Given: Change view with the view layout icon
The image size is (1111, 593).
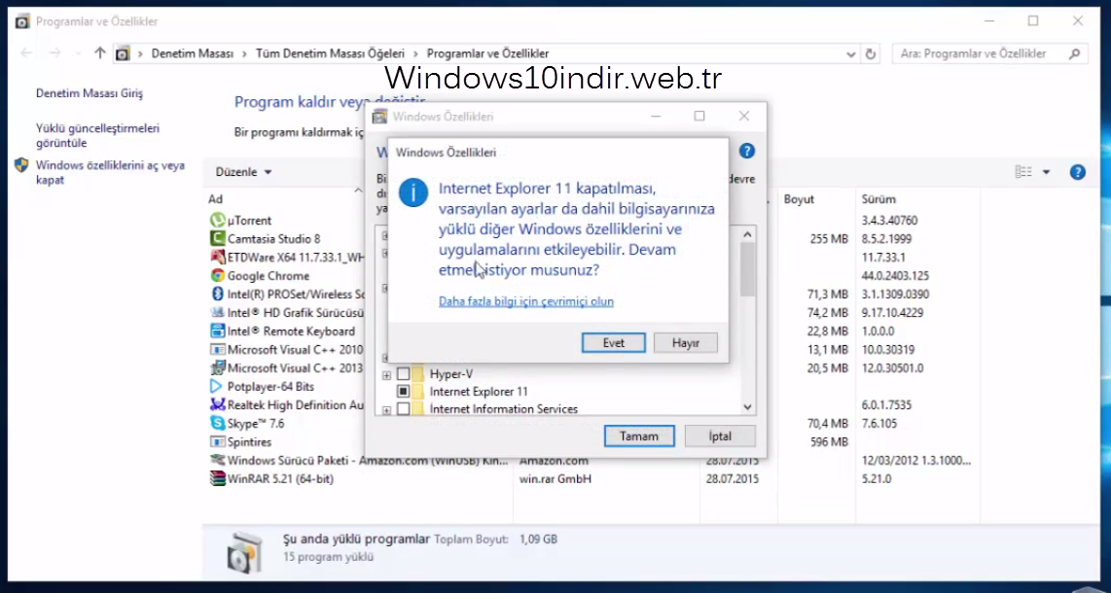Looking at the screenshot, I should point(1023,172).
